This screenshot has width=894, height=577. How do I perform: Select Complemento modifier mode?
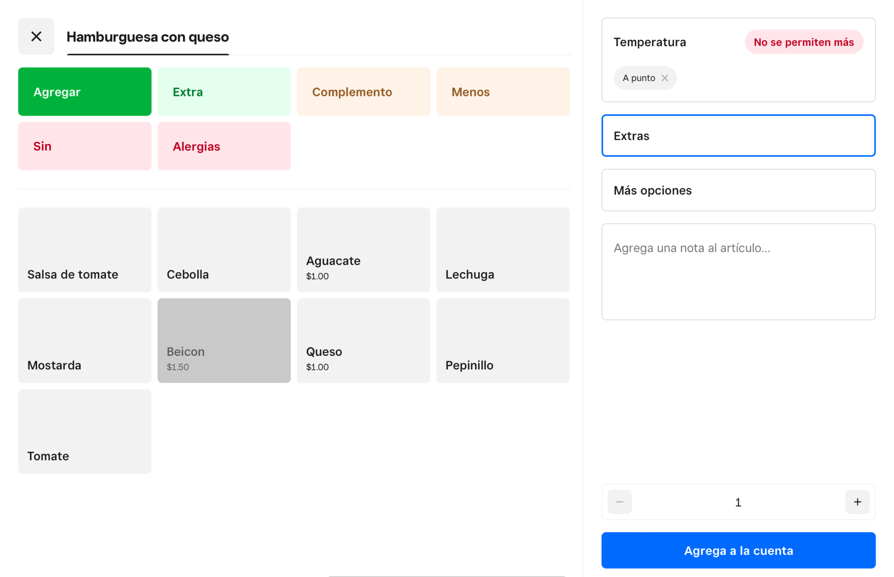tap(363, 92)
